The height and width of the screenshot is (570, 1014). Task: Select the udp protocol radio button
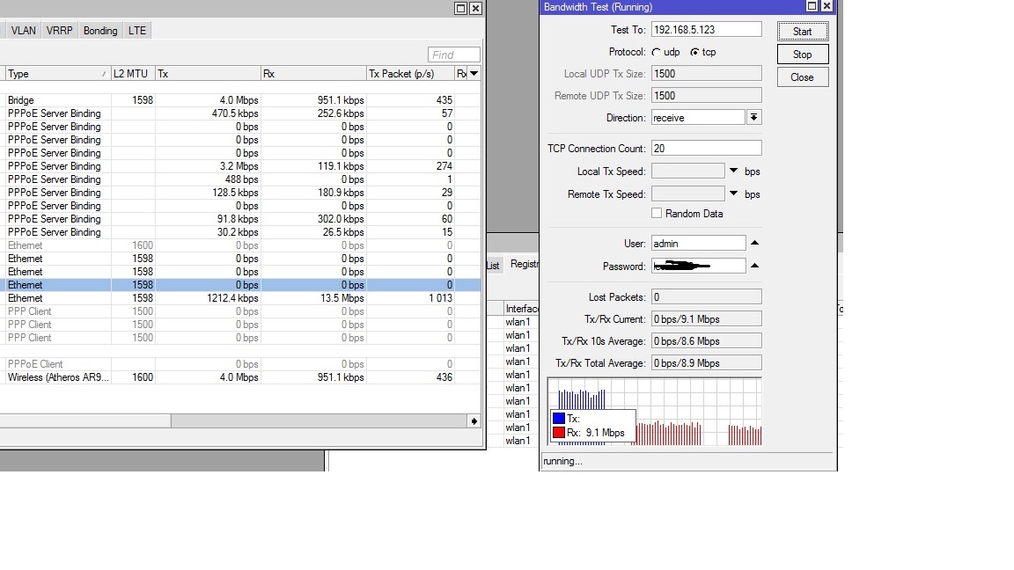(x=657, y=53)
